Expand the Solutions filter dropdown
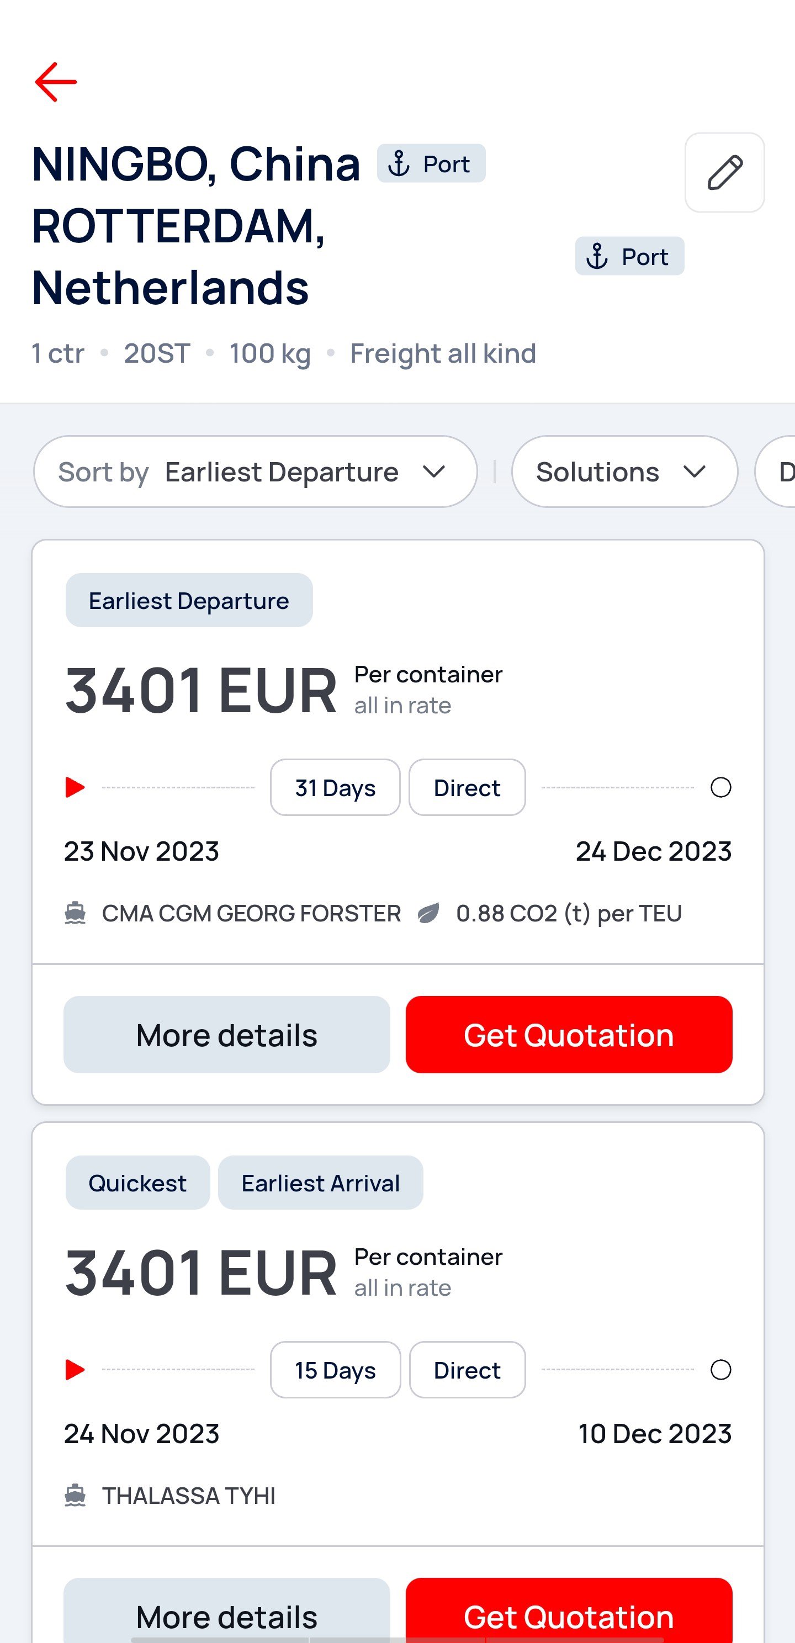Image resolution: width=795 pixels, height=1643 pixels. click(x=624, y=472)
